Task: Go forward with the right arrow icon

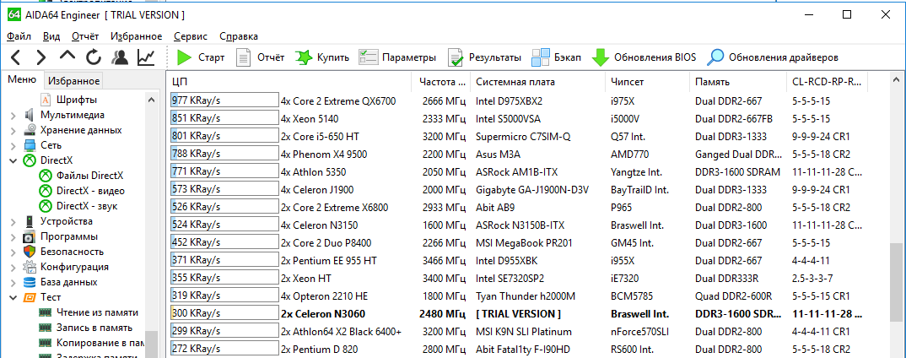Action: click(41, 57)
